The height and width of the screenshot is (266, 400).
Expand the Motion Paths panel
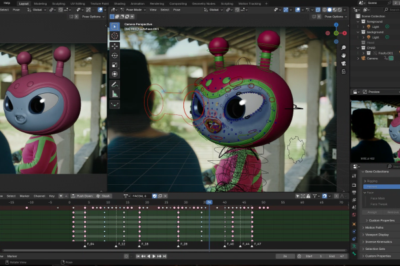click(374, 227)
